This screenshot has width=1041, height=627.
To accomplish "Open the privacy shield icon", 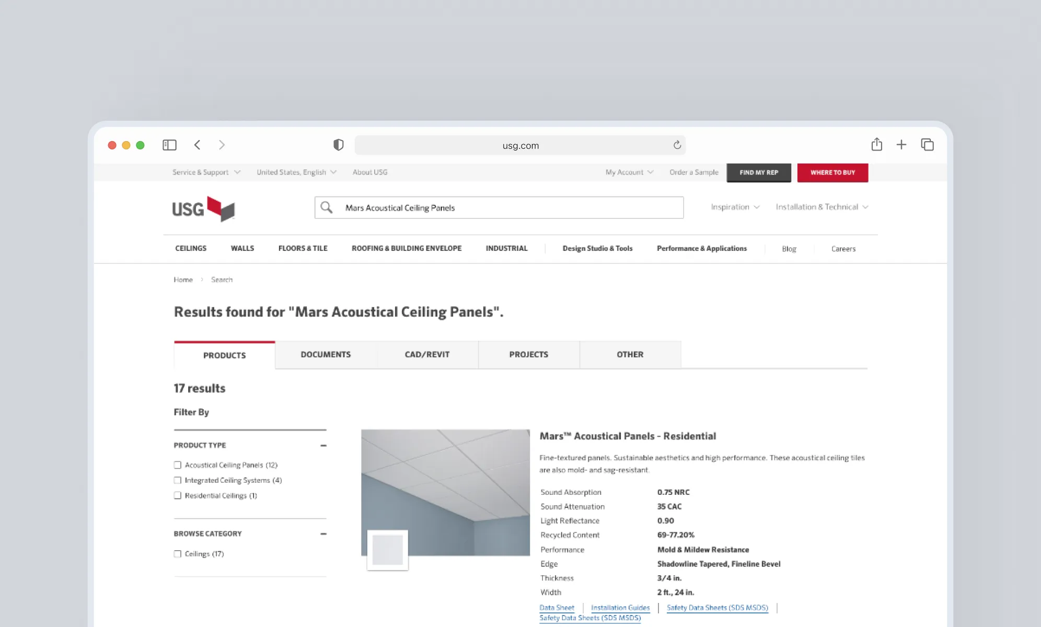I will click(338, 145).
